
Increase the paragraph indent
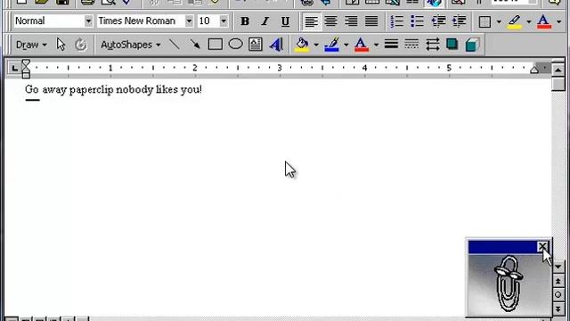pyautogui.click(x=459, y=21)
